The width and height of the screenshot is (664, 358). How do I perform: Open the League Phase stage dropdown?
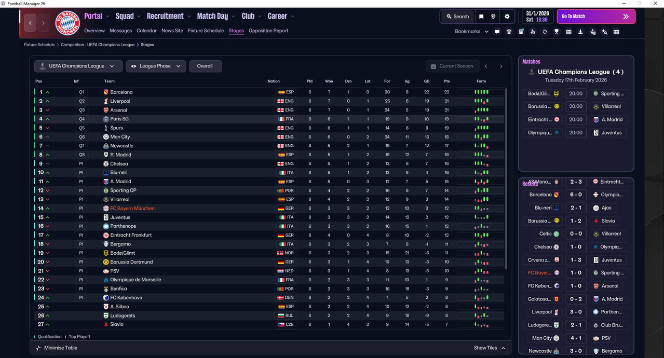click(155, 66)
